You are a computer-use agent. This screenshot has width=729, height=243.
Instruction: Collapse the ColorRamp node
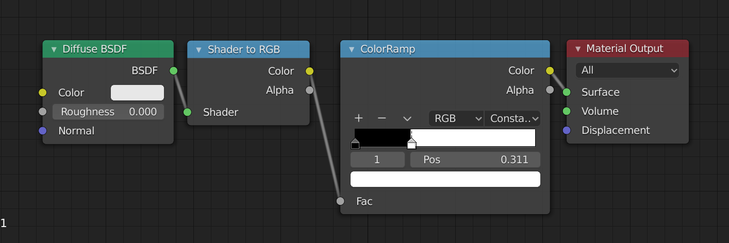tap(352, 49)
